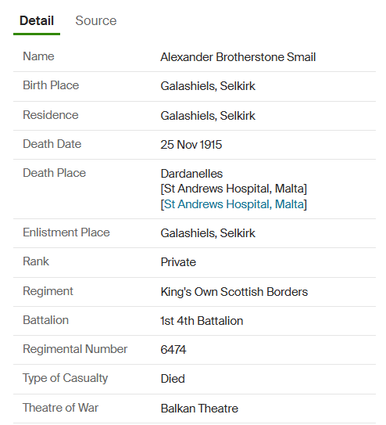This screenshot has width=386, height=425.
Task: Click regimental number 6474
Action: pyautogui.click(x=173, y=350)
